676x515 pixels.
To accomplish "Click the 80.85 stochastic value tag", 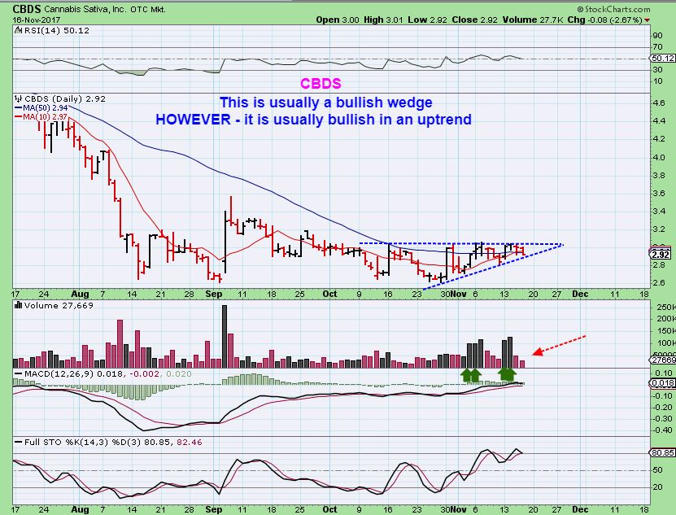I will tap(663, 453).
